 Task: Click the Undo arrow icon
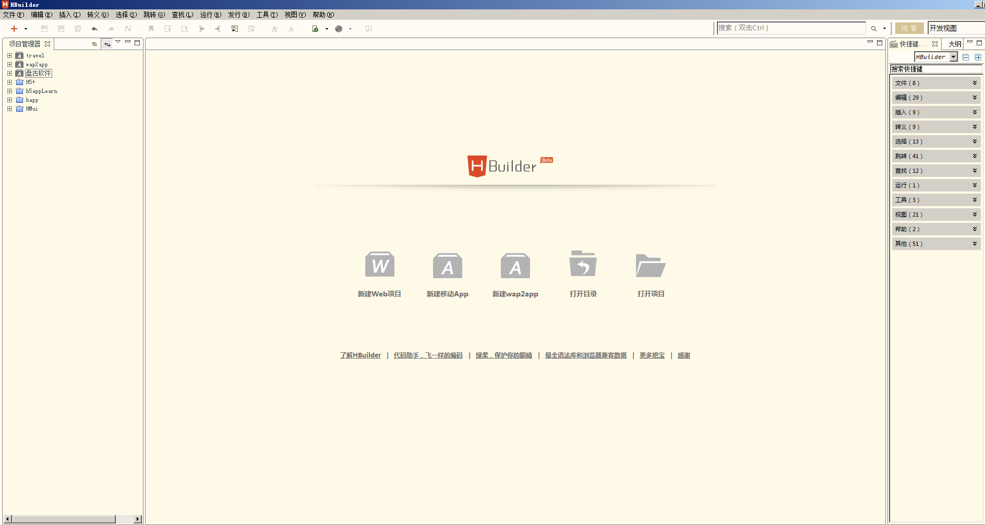click(x=94, y=29)
